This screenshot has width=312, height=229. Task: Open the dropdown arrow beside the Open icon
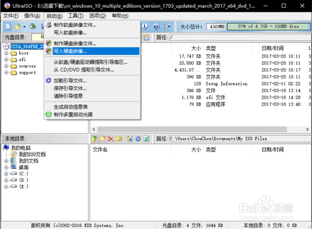[x=24, y=27]
